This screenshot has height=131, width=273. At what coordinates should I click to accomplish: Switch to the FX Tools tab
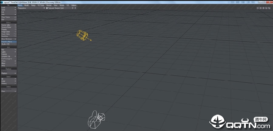(41, 5)
